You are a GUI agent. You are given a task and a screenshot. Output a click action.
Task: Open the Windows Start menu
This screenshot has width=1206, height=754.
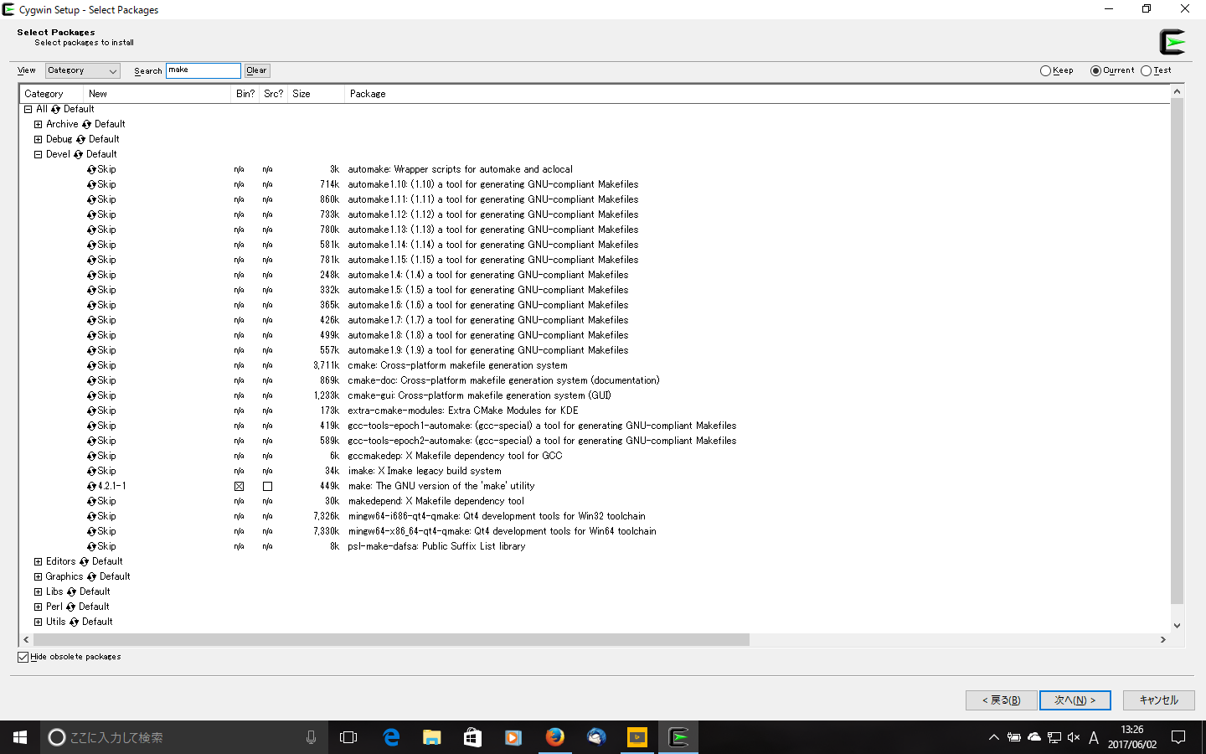(x=20, y=737)
